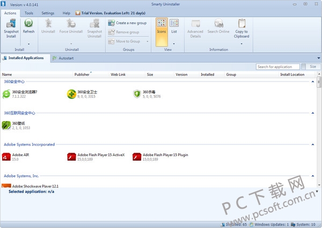This screenshot has width=322, height=228.
Task: Open dropdown under Copy to Clipboard
Action: (x=241, y=44)
